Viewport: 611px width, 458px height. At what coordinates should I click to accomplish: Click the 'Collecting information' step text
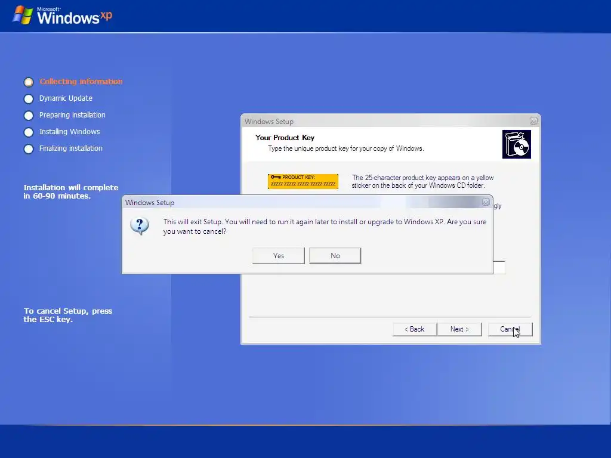(81, 81)
